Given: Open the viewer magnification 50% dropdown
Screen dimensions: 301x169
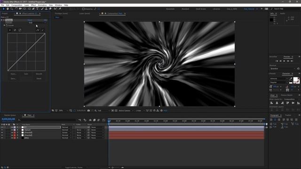Looking at the screenshot, I should 63,111.
